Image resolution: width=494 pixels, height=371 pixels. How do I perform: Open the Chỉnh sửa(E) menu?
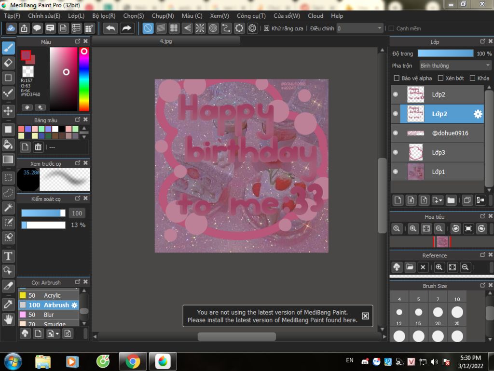(44, 16)
